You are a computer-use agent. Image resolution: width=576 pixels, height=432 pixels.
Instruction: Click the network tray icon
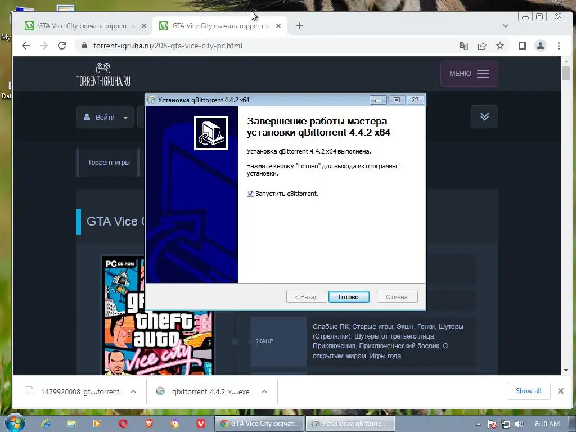[506, 424]
